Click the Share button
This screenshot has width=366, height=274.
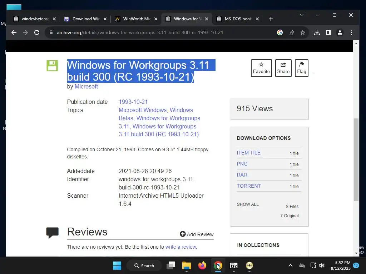pos(283,68)
